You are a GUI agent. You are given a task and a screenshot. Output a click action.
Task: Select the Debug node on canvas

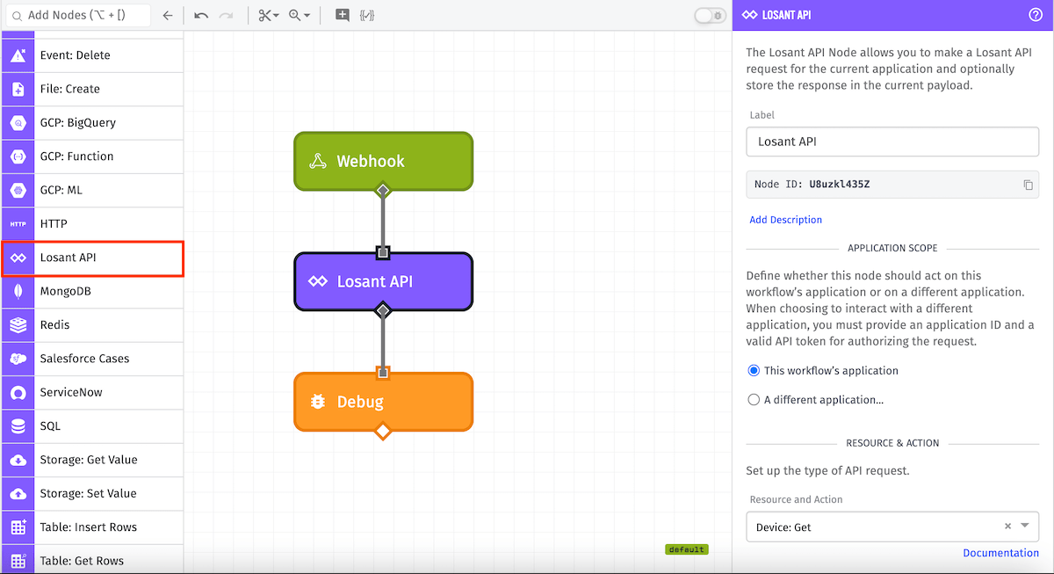[x=383, y=402]
